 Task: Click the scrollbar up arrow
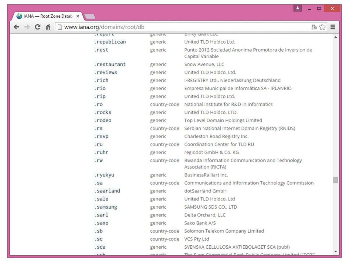[336, 37]
